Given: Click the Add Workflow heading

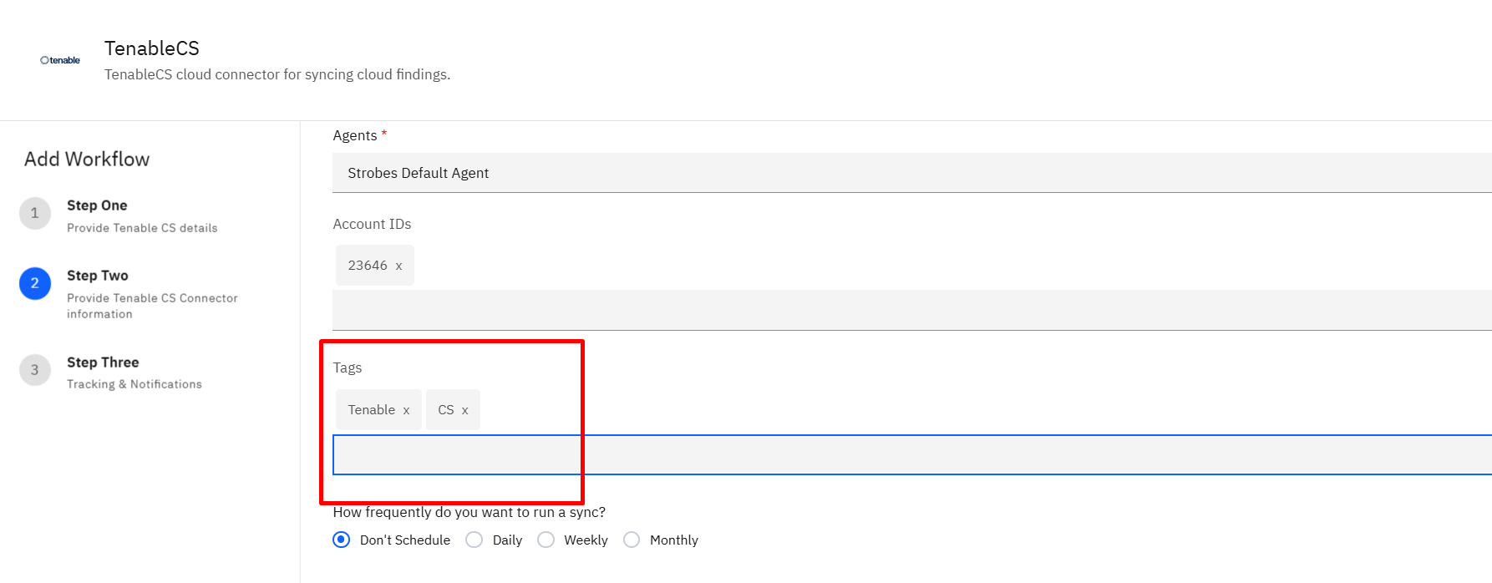Looking at the screenshot, I should 87,159.
